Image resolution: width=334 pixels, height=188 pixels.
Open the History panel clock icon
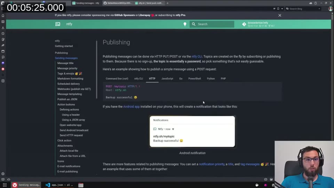coord(3,34)
